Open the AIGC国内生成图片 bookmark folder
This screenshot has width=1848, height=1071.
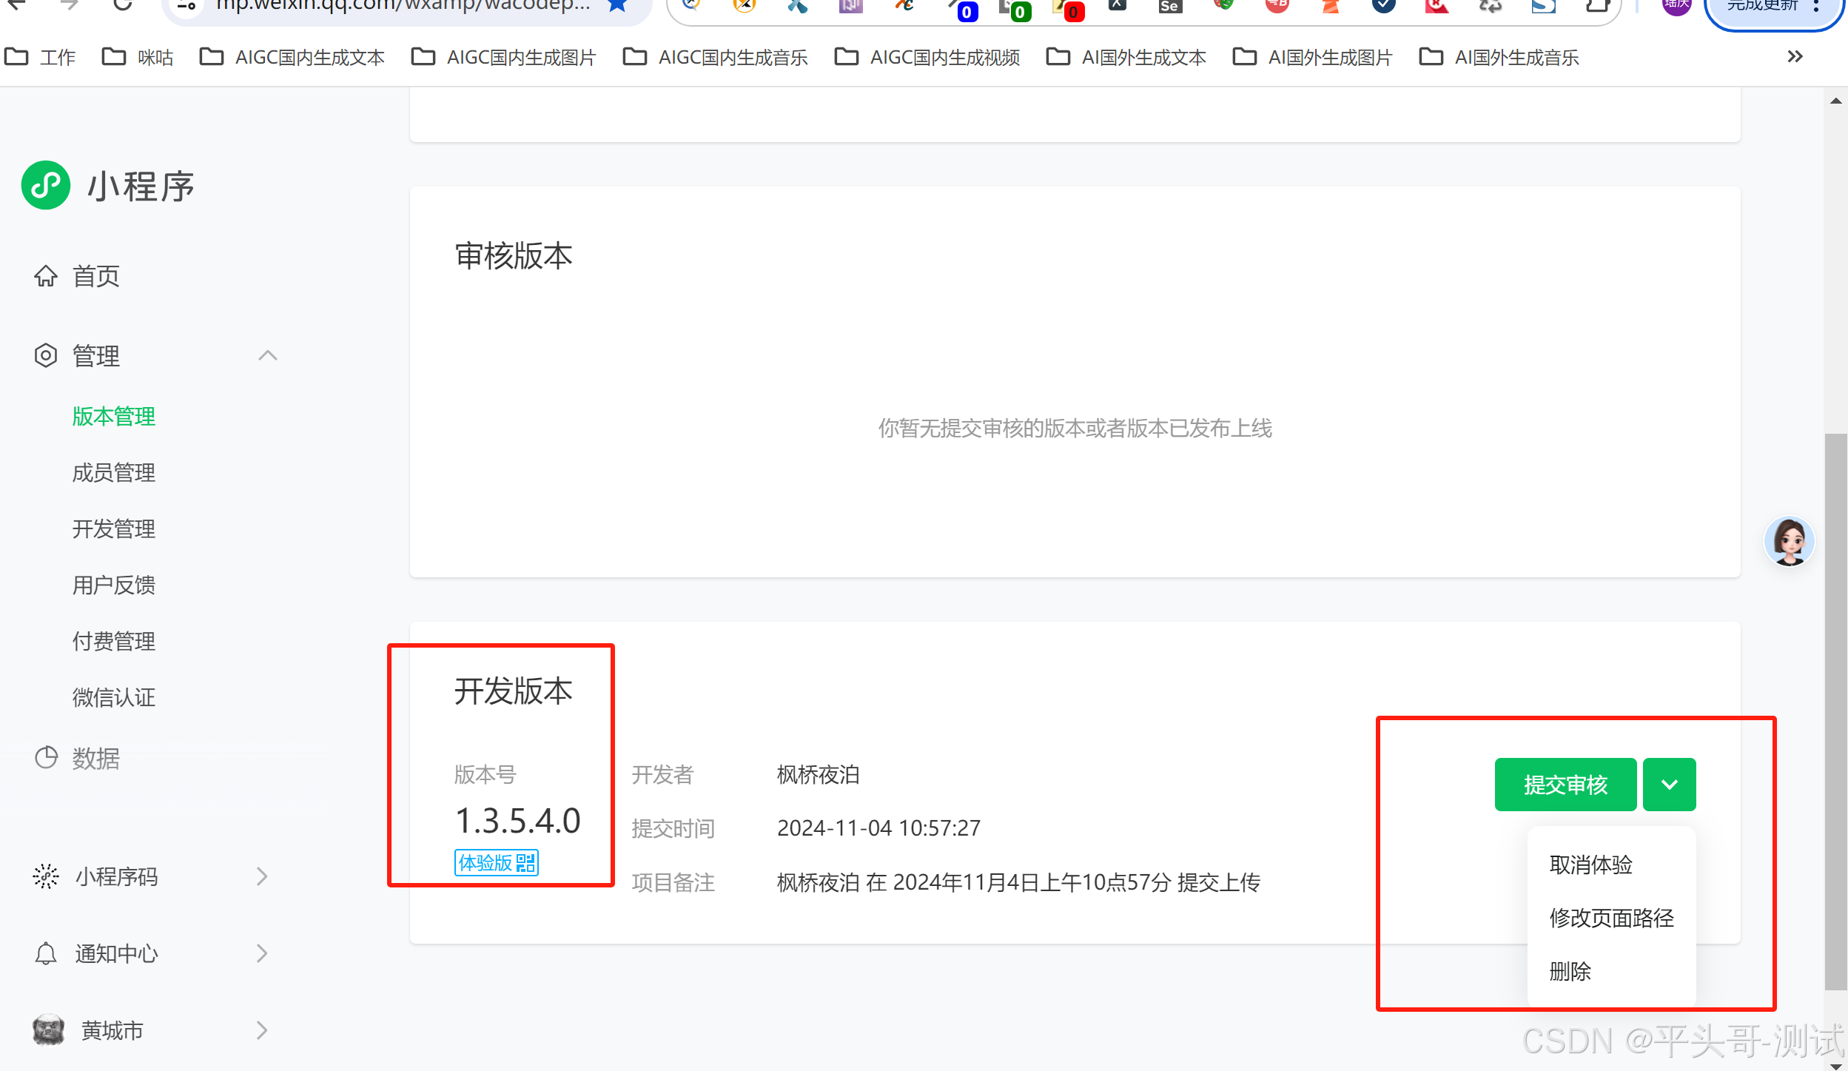505,58
